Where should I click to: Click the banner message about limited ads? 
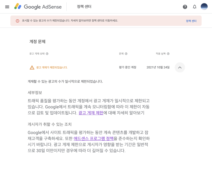[x=70, y=21]
